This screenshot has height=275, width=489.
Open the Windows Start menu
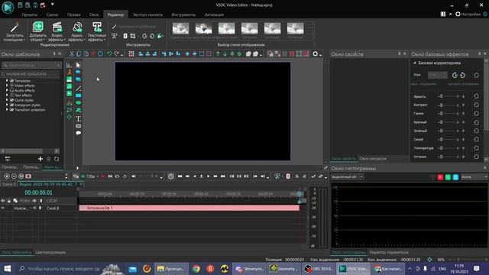[7, 268]
